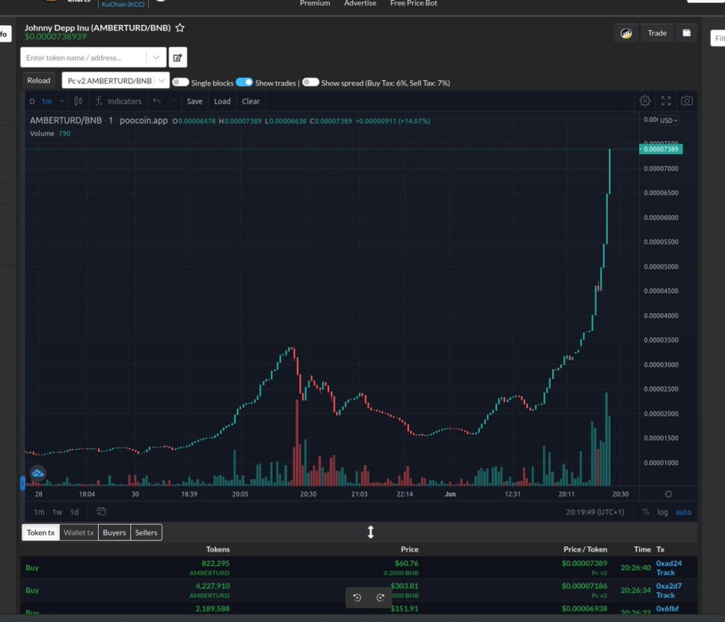Take a chart snapshot with camera icon

click(x=687, y=101)
